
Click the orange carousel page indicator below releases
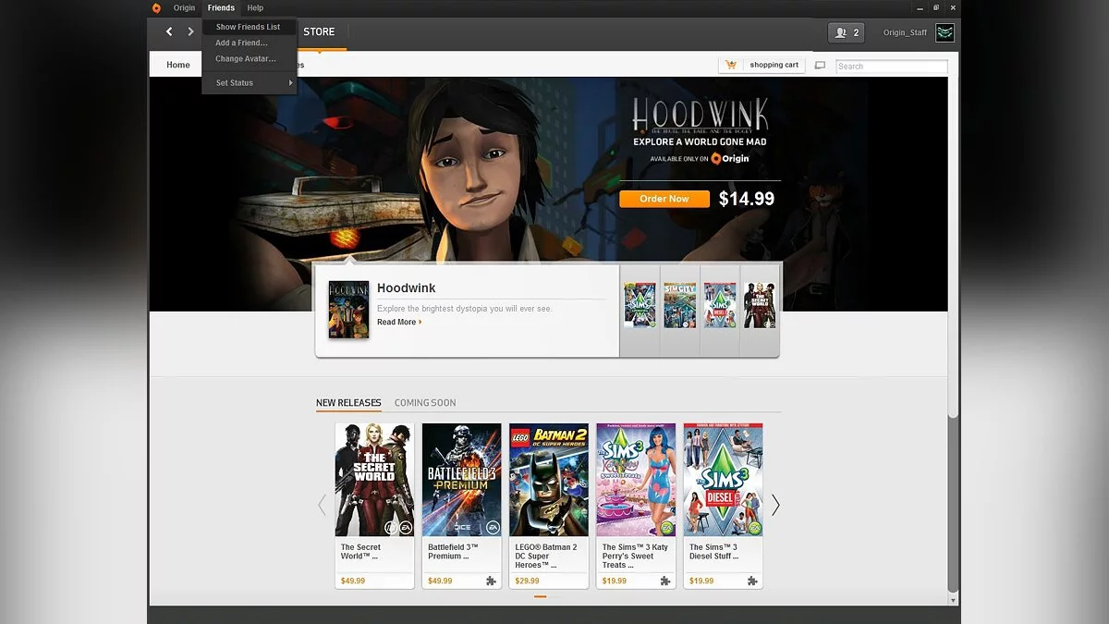pyautogui.click(x=541, y=596)
